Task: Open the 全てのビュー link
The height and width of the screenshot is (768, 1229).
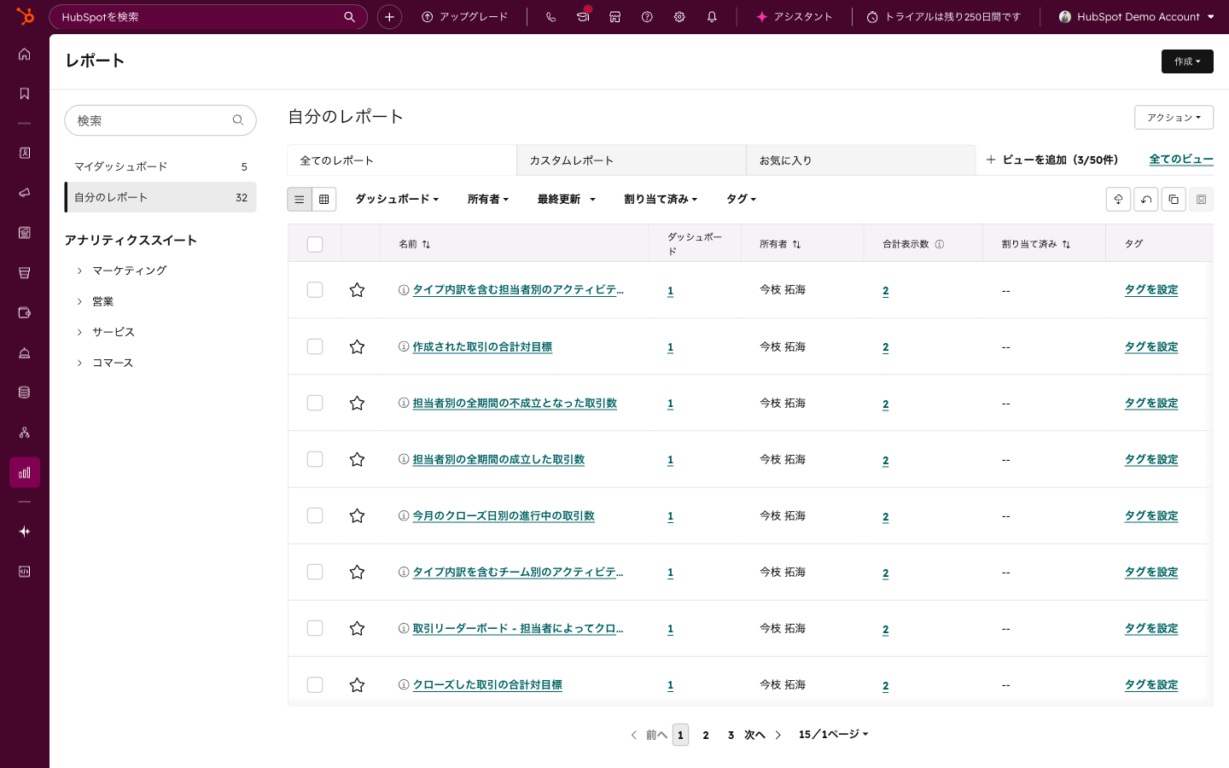Action: (1180, 160)
